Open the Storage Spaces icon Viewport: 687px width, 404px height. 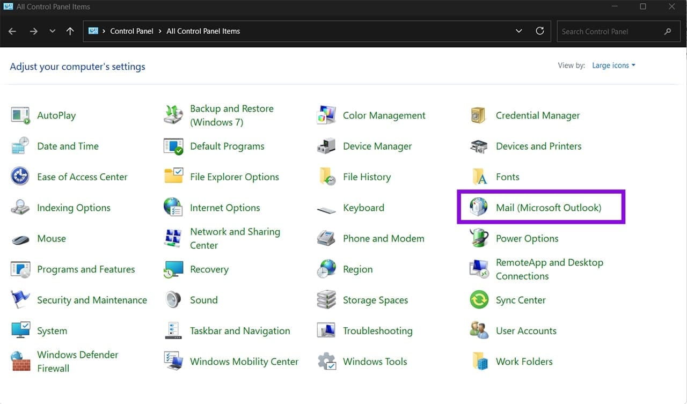click(326, 300)
